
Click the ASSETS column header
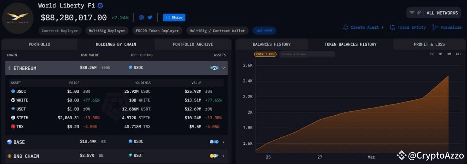220,55
